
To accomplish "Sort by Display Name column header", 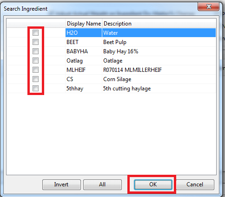I will (84, 24).
